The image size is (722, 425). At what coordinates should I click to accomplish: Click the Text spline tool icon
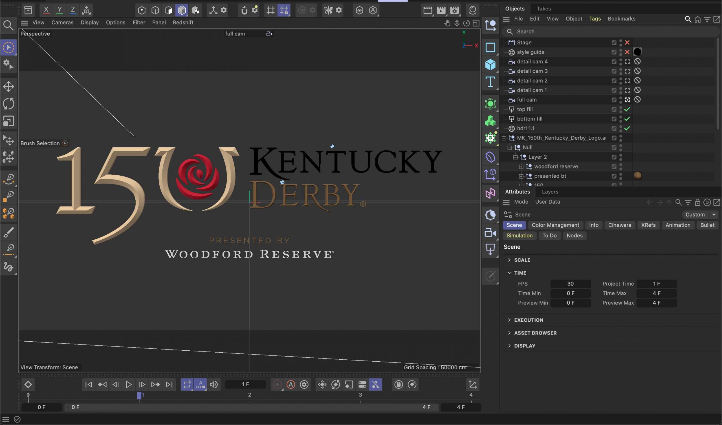490,82
